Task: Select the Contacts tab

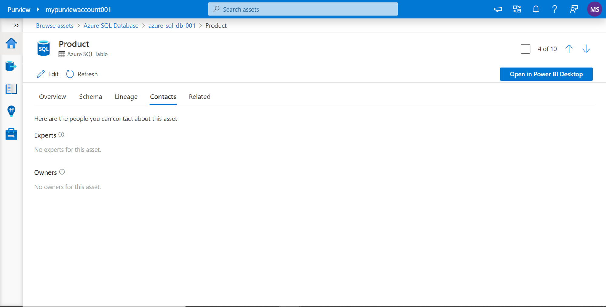Action: 163,97
